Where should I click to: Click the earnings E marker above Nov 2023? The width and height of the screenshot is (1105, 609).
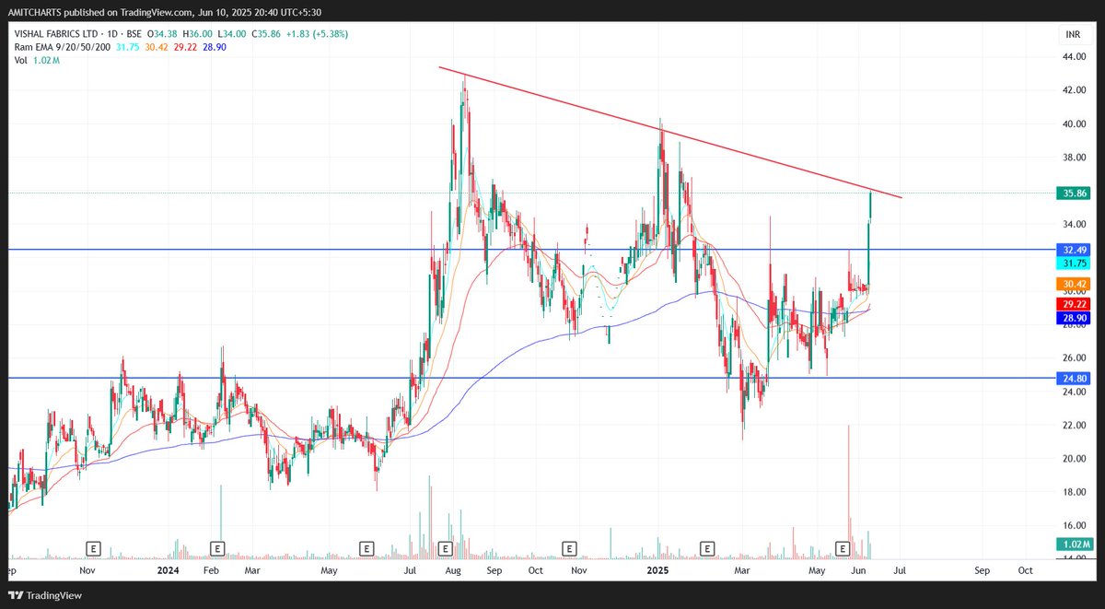click(x=93, y=548)
